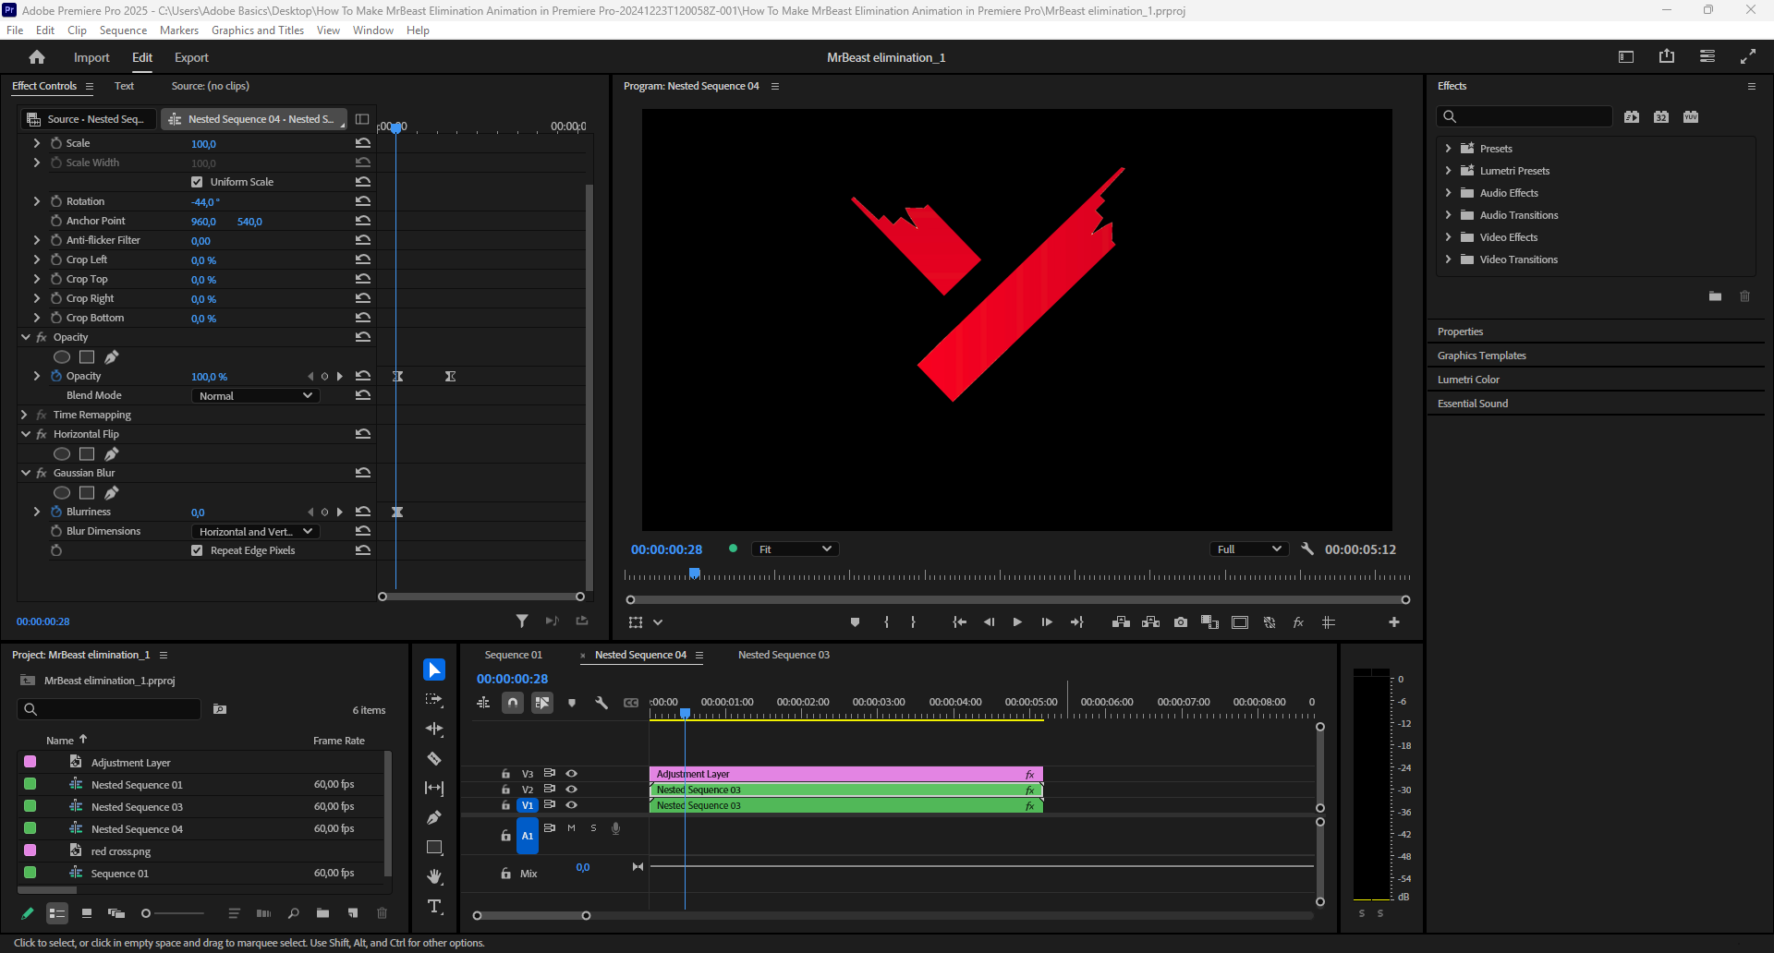The width and height of the screenshot is (1774, 953).
Task: Click the Export Frame camera icon
Action: (1181, 622)
